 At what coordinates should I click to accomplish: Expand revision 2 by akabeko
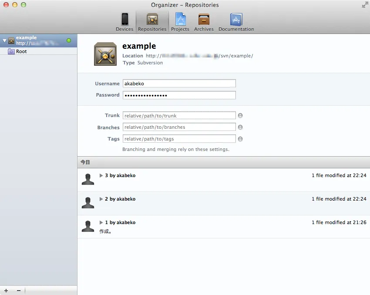pos(101,199)
